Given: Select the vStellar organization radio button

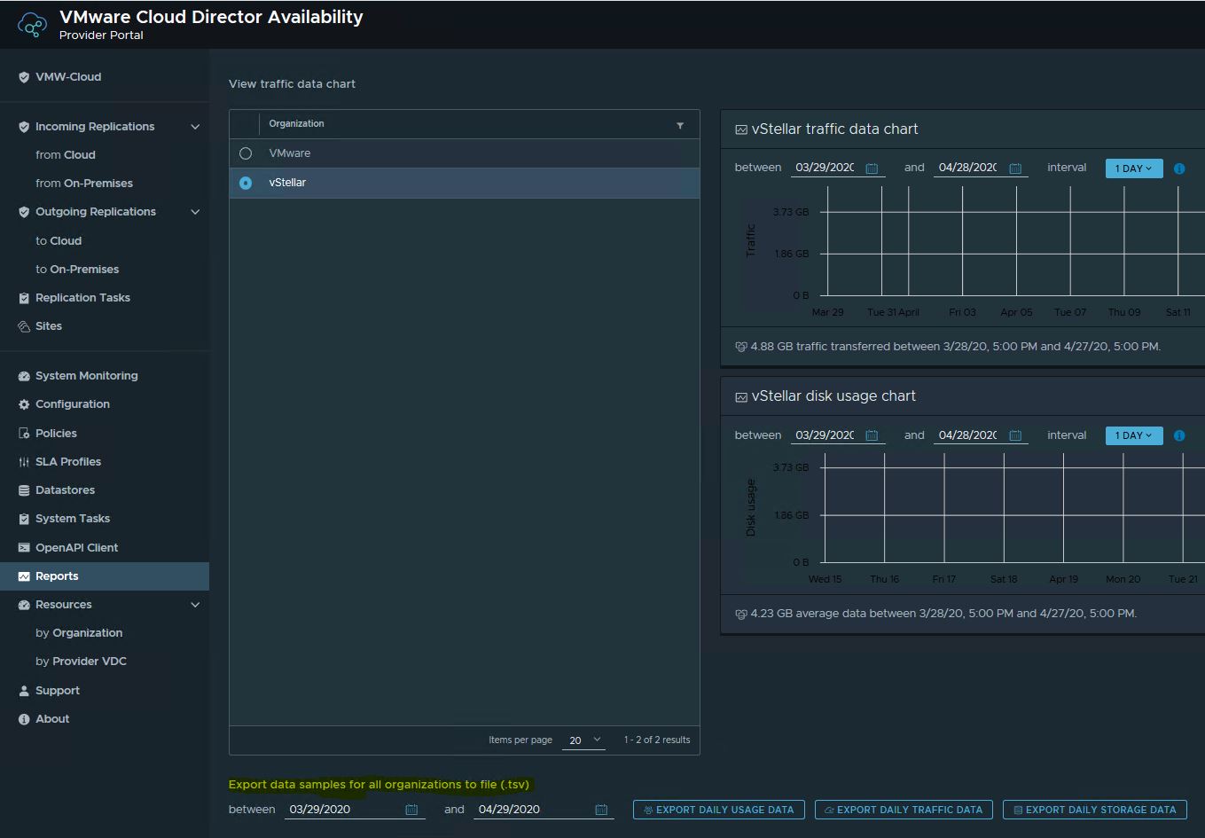Looking at the screenshot, I should point(246,183).
